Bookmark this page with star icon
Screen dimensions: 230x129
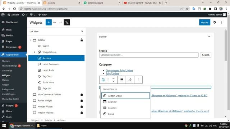(187, 9)
